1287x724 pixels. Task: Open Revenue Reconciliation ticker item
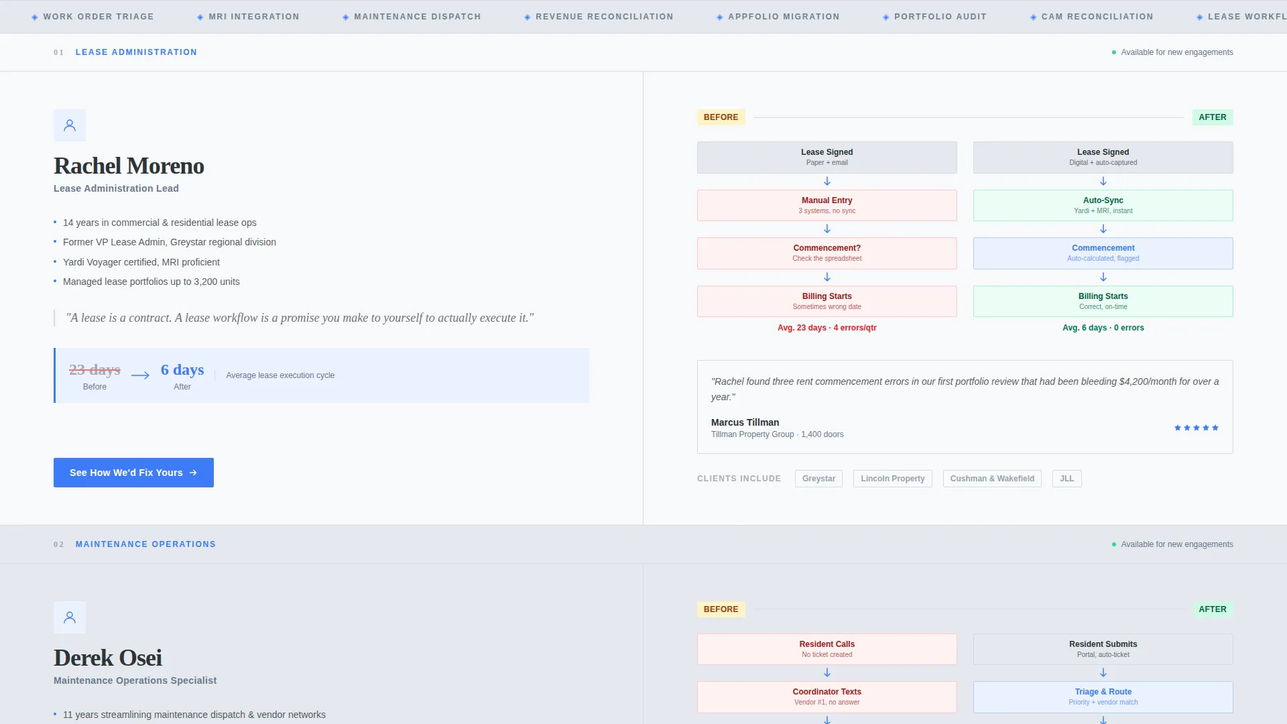(x=599, y=17)
